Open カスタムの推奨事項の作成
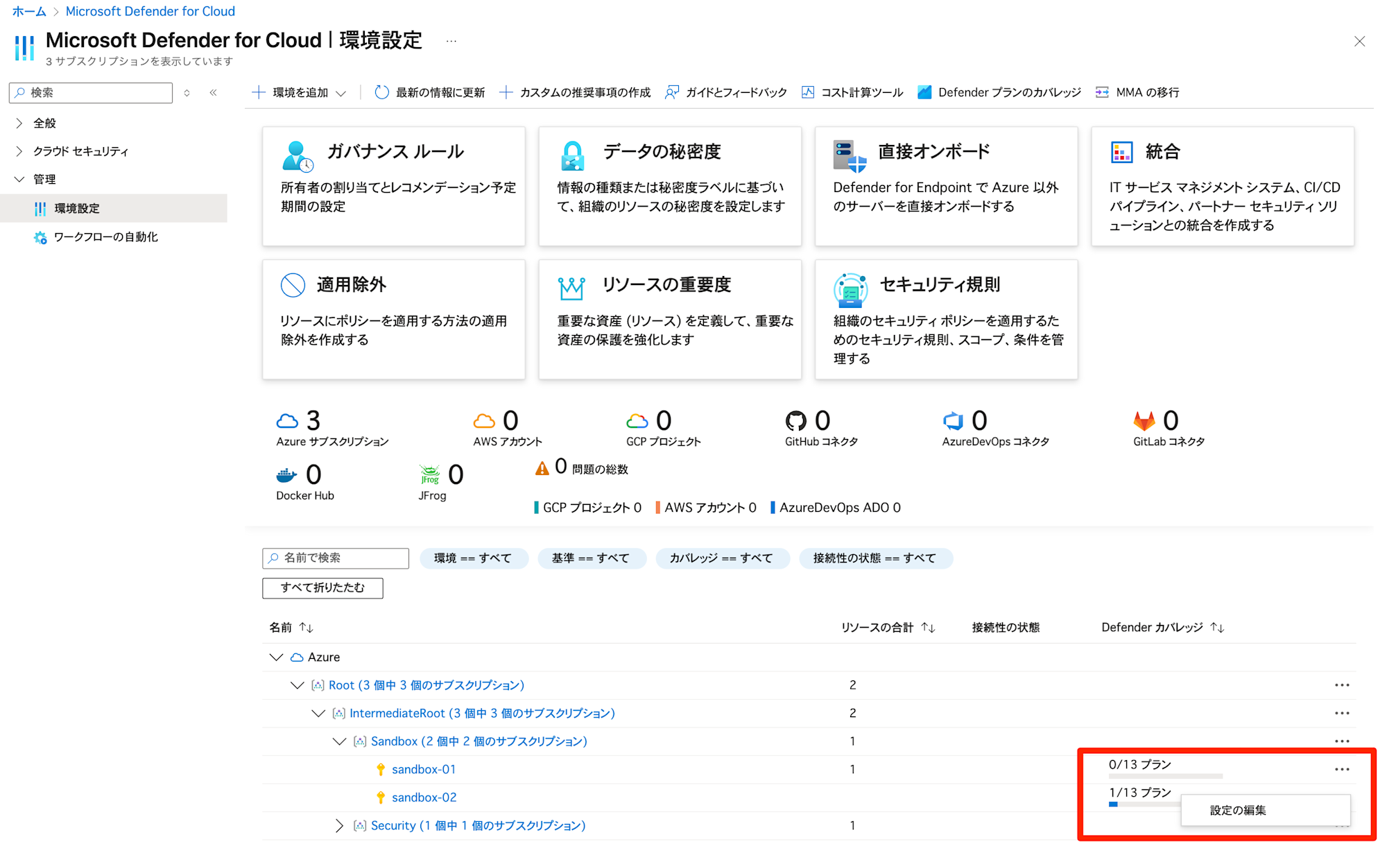 click(x=575, y=92)
